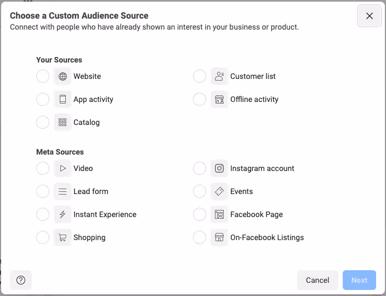Click the Instant Experience lightning icon
Image resolution: width=386 pixels, height=296 pixels.
coord(63,214)
